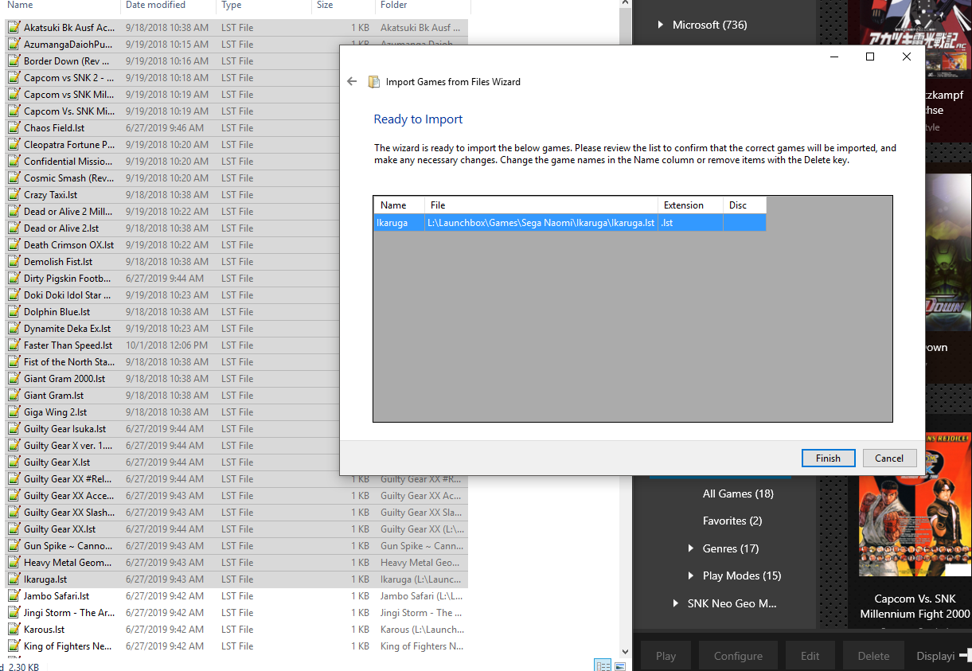Screen dimensions: 972x671
Task: Select the Giant Gram 2000.lst file icon
Action: click(14, 378)
